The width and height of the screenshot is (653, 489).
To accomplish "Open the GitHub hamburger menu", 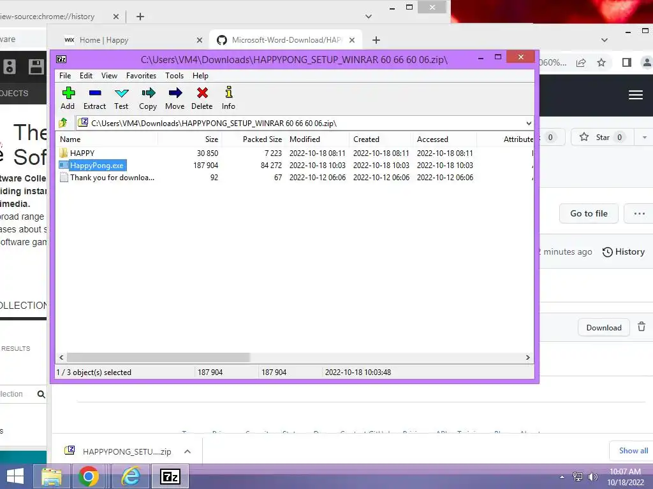I will [x=636, y=95].
